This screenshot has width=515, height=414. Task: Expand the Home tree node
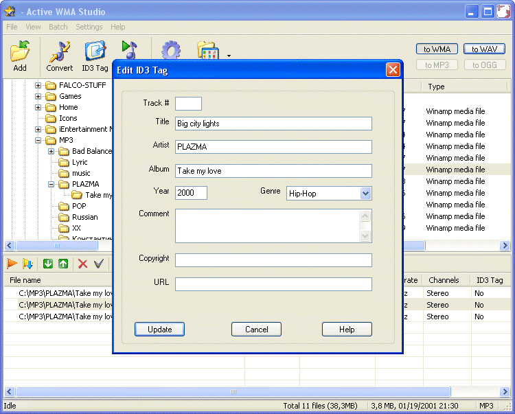tap(38, 107)
